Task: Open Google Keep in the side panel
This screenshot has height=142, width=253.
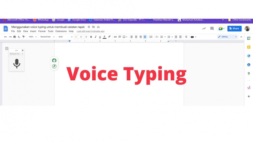Action: (x=249, y=47)
